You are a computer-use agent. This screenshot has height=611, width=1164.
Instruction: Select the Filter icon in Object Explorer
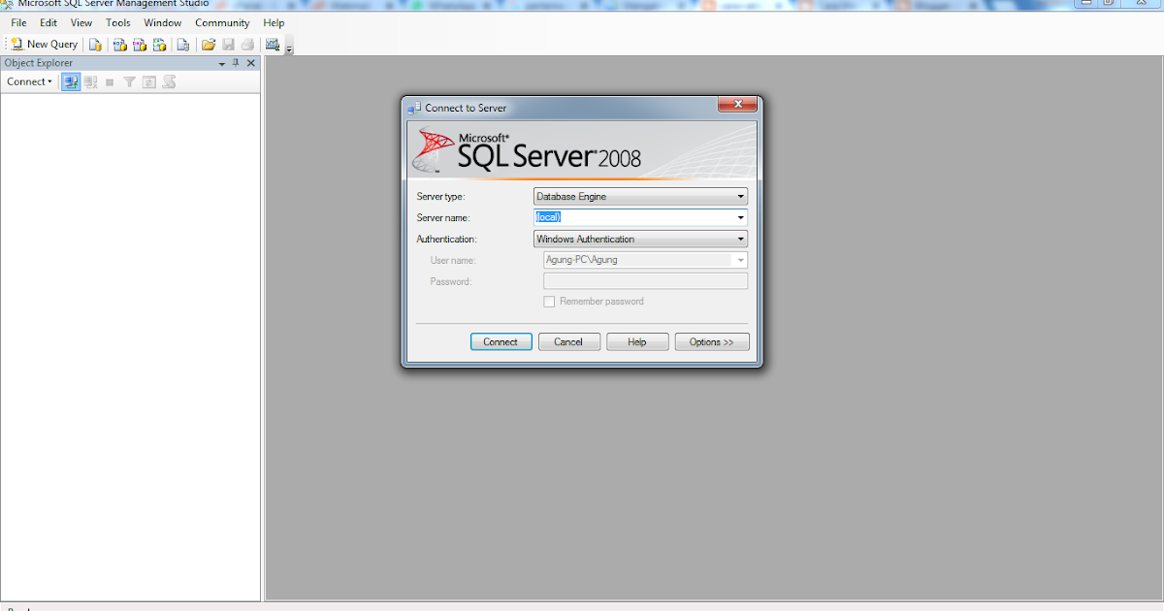point(129,81)
